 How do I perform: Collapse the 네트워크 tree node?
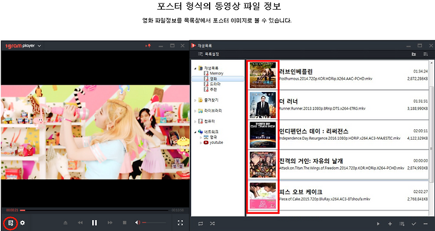195,132
